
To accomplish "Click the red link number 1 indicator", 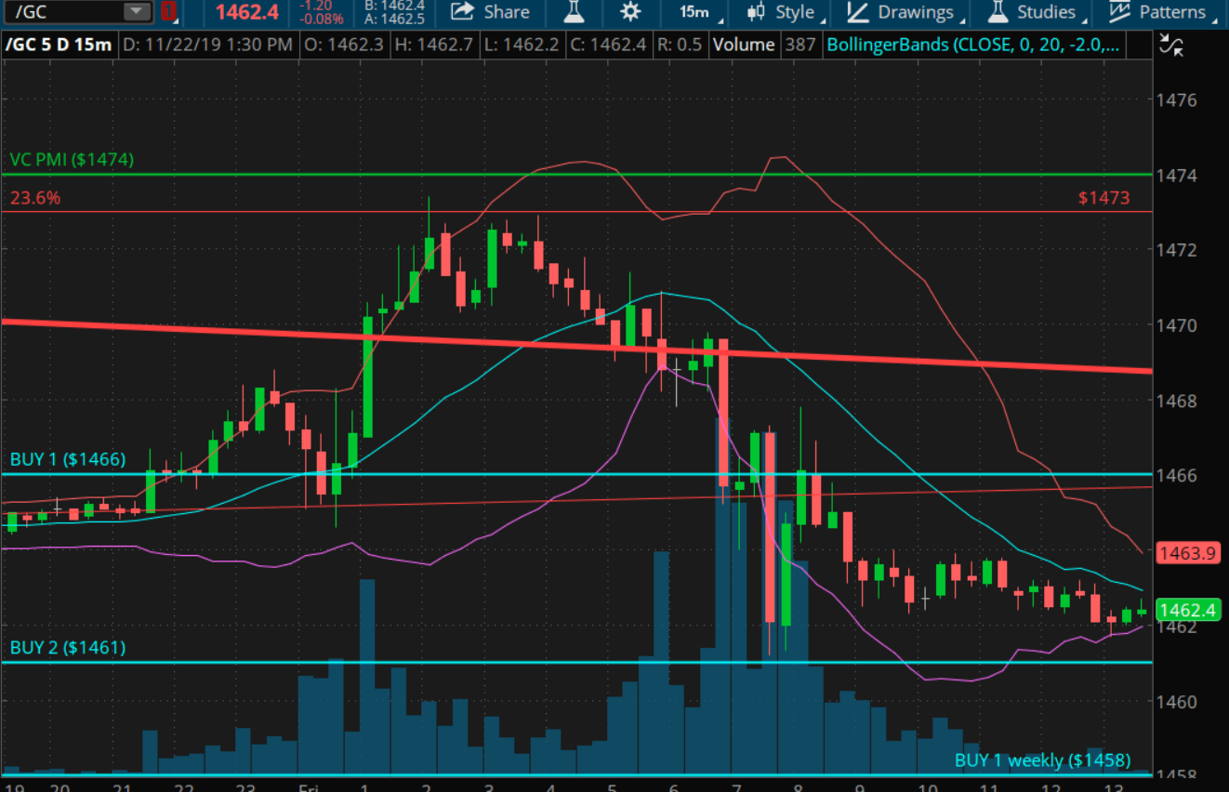I will (168, 12).
